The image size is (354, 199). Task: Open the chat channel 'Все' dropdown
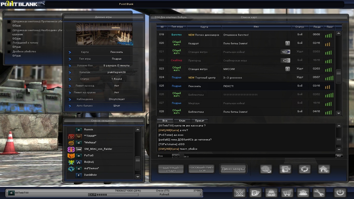coord(176,156)
